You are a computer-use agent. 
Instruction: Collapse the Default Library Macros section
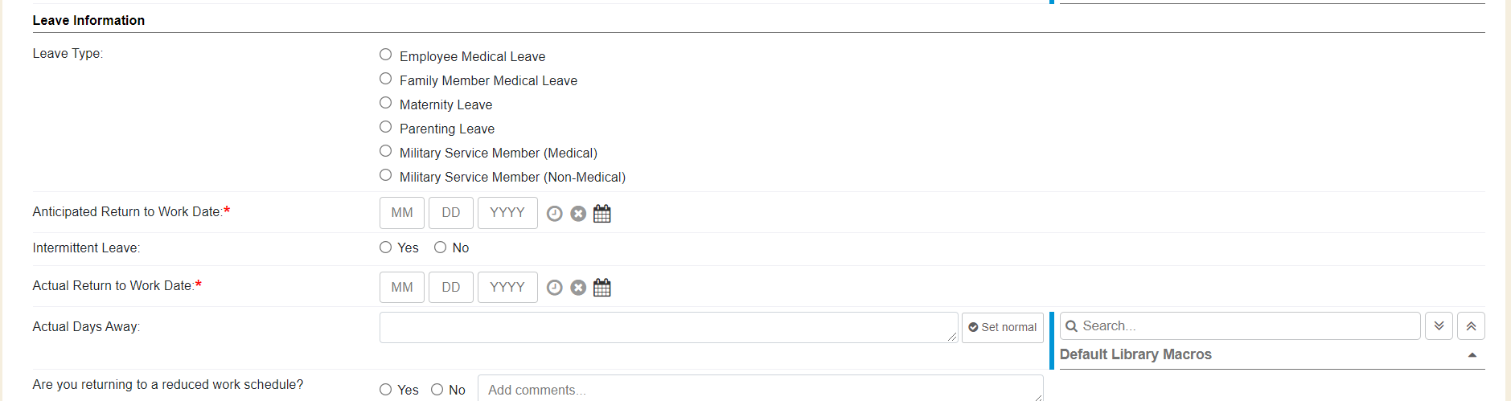click(1472, 355)
